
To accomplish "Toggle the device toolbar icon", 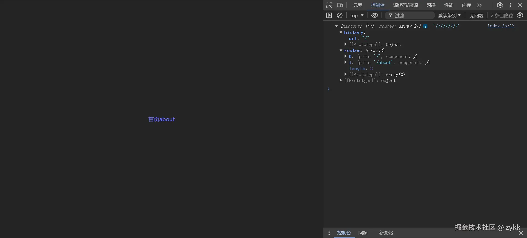I will [x=340, y=5].
